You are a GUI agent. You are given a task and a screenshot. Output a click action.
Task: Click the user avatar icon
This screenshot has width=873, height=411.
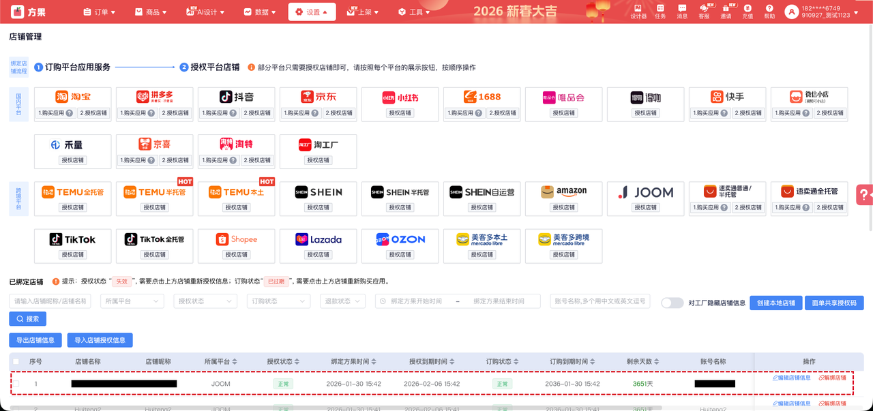[791, 12]
